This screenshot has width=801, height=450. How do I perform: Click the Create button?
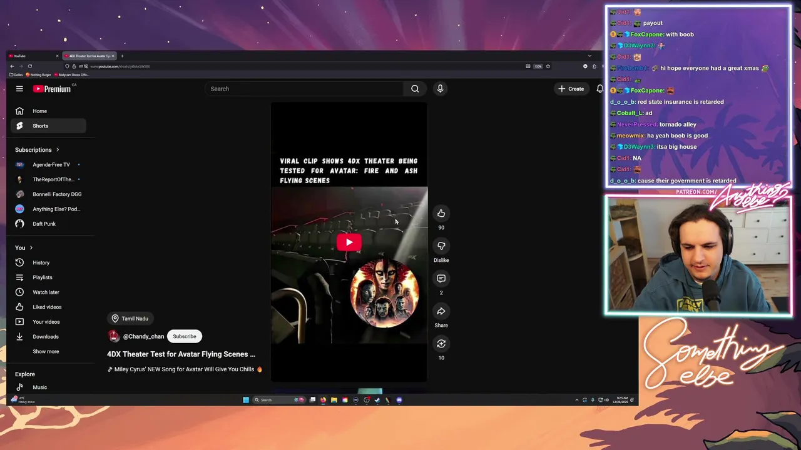tap(571, 89)
